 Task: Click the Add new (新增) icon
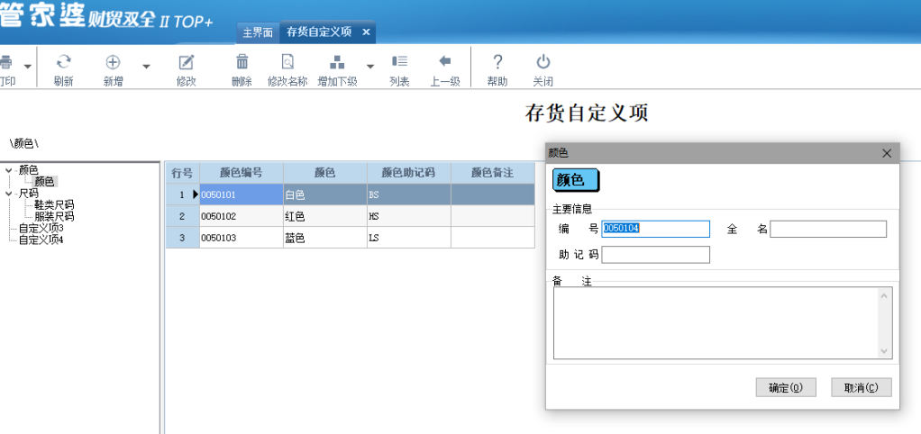coord(113,61)
